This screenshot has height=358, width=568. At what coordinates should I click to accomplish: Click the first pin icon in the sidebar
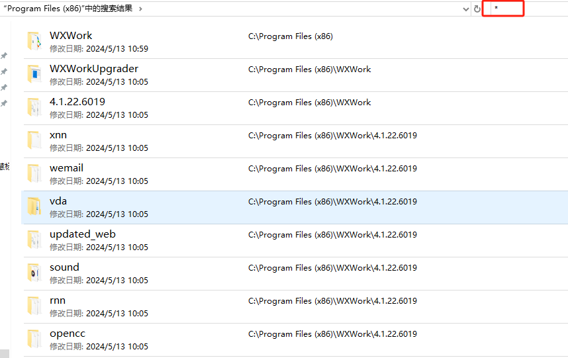[4, 56]
